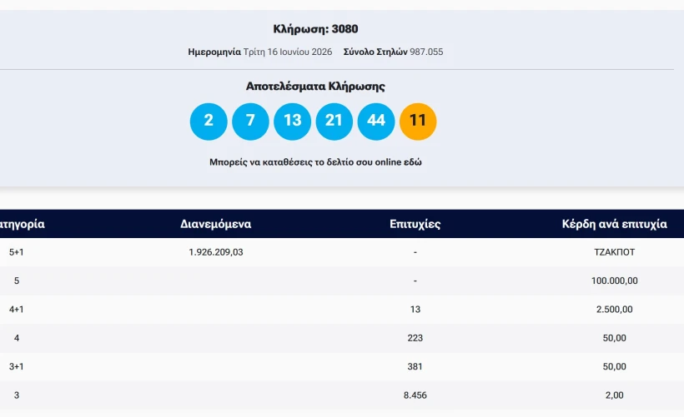Click the blue lottery ball number 44
Image resolution: width=684 pixels, height=417 pixels.
tap(376, 122)
